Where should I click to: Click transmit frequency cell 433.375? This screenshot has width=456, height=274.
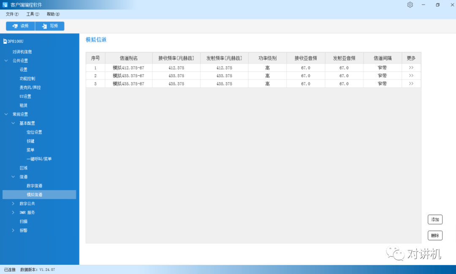(224, 76)
